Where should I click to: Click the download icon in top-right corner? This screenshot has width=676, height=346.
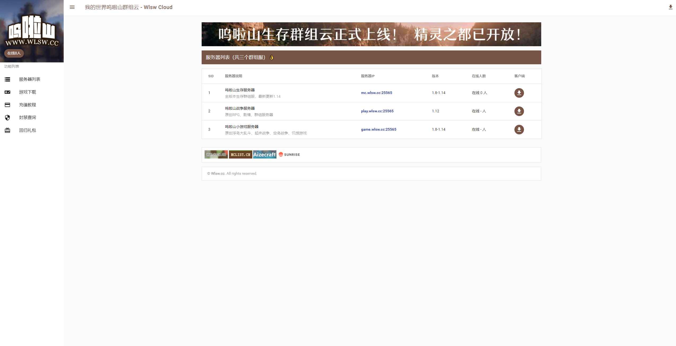670,7
